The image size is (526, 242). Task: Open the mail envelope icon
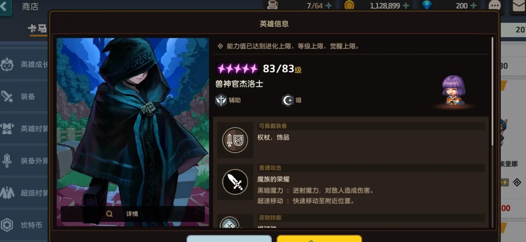point(518,6)
